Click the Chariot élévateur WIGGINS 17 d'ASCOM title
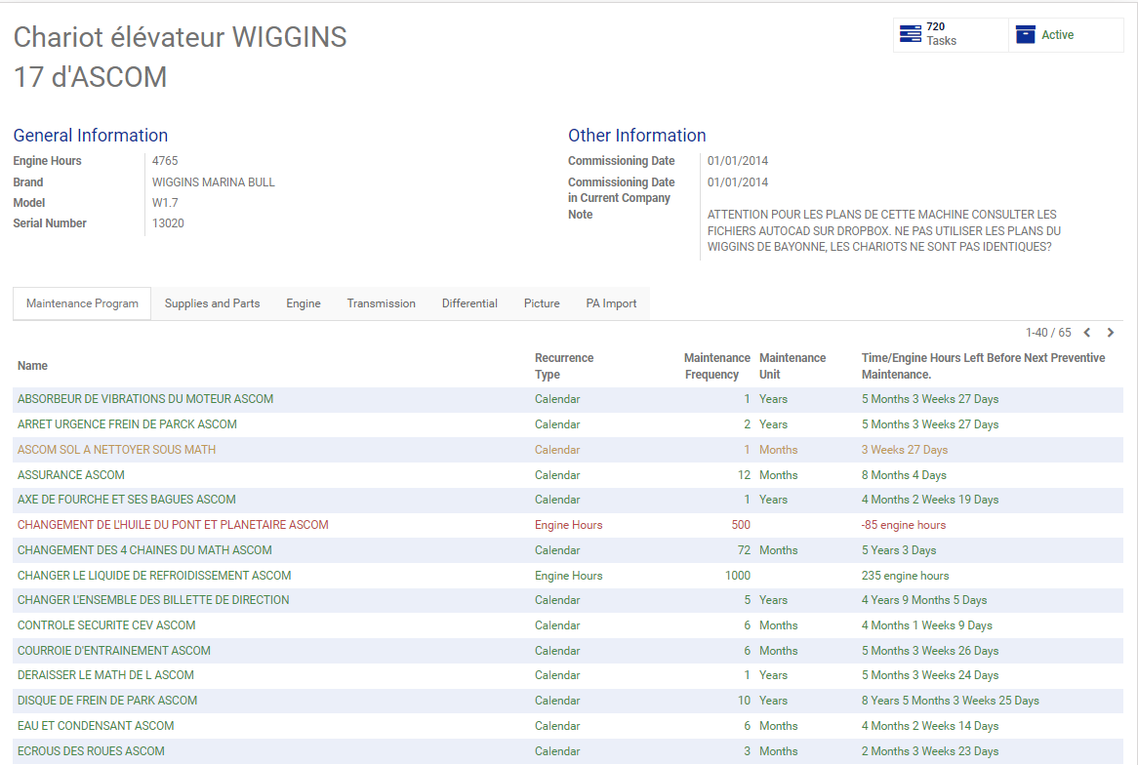1138x765 pixels. pyautogui.click(x=180, y=57)
